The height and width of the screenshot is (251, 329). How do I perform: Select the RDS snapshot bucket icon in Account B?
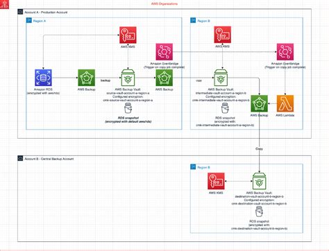pos(259,211)
